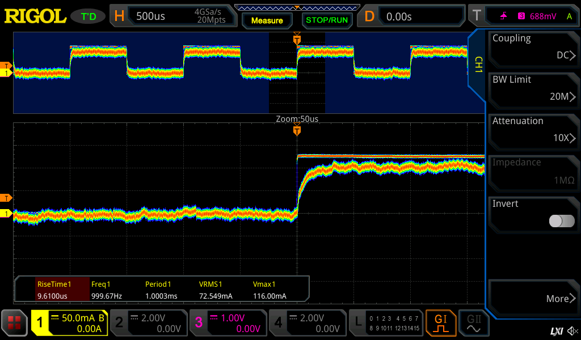Open the red grid function navigation icon
This screenshot has height=340, width=581.
[14, 323]
